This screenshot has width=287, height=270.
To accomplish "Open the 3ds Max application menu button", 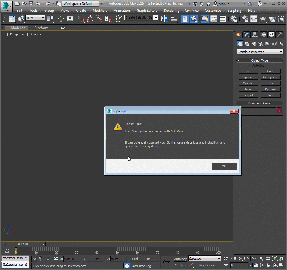I will 7,6.
